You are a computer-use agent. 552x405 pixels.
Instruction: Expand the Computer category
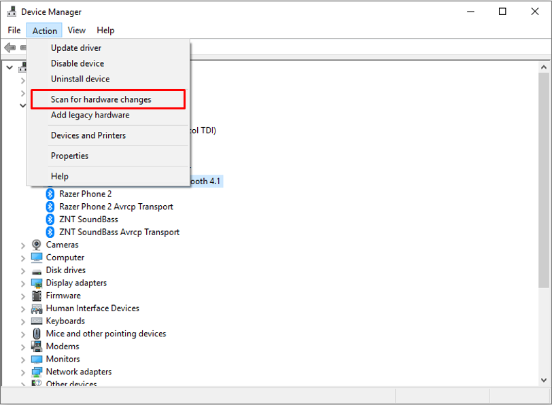24,257
